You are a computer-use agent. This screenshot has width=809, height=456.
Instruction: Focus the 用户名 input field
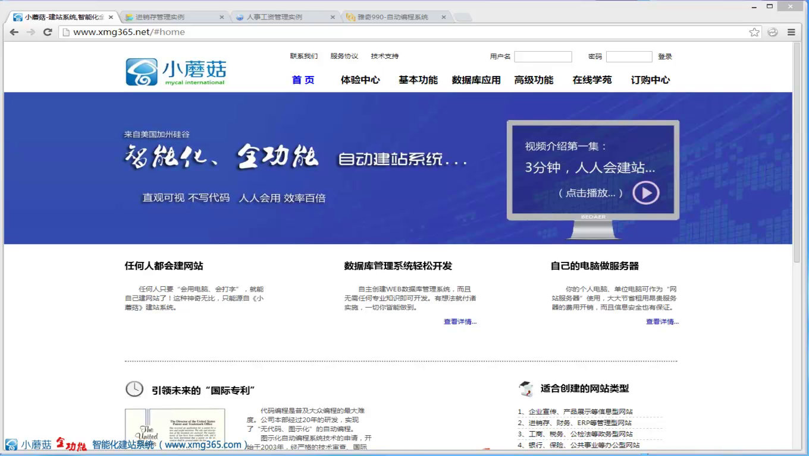[543, 57]
